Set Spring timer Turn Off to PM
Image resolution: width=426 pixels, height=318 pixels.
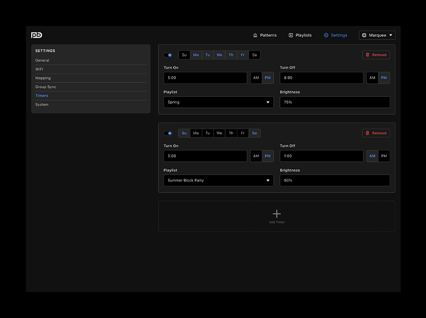(x=384, y=78)
